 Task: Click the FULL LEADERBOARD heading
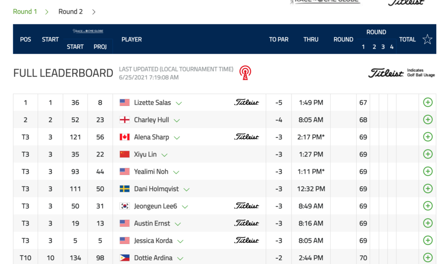[x=63, y=73]
